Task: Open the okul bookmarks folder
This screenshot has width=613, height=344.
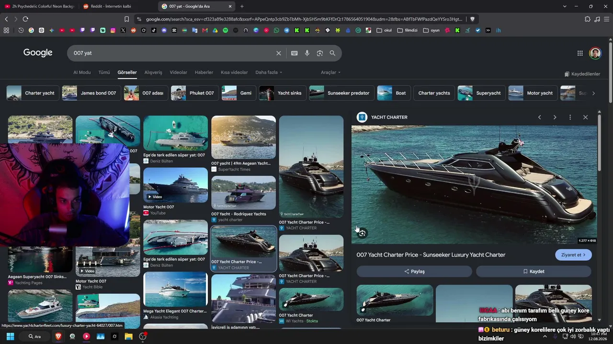Action: pyautogui.click(x=384, y=30)
